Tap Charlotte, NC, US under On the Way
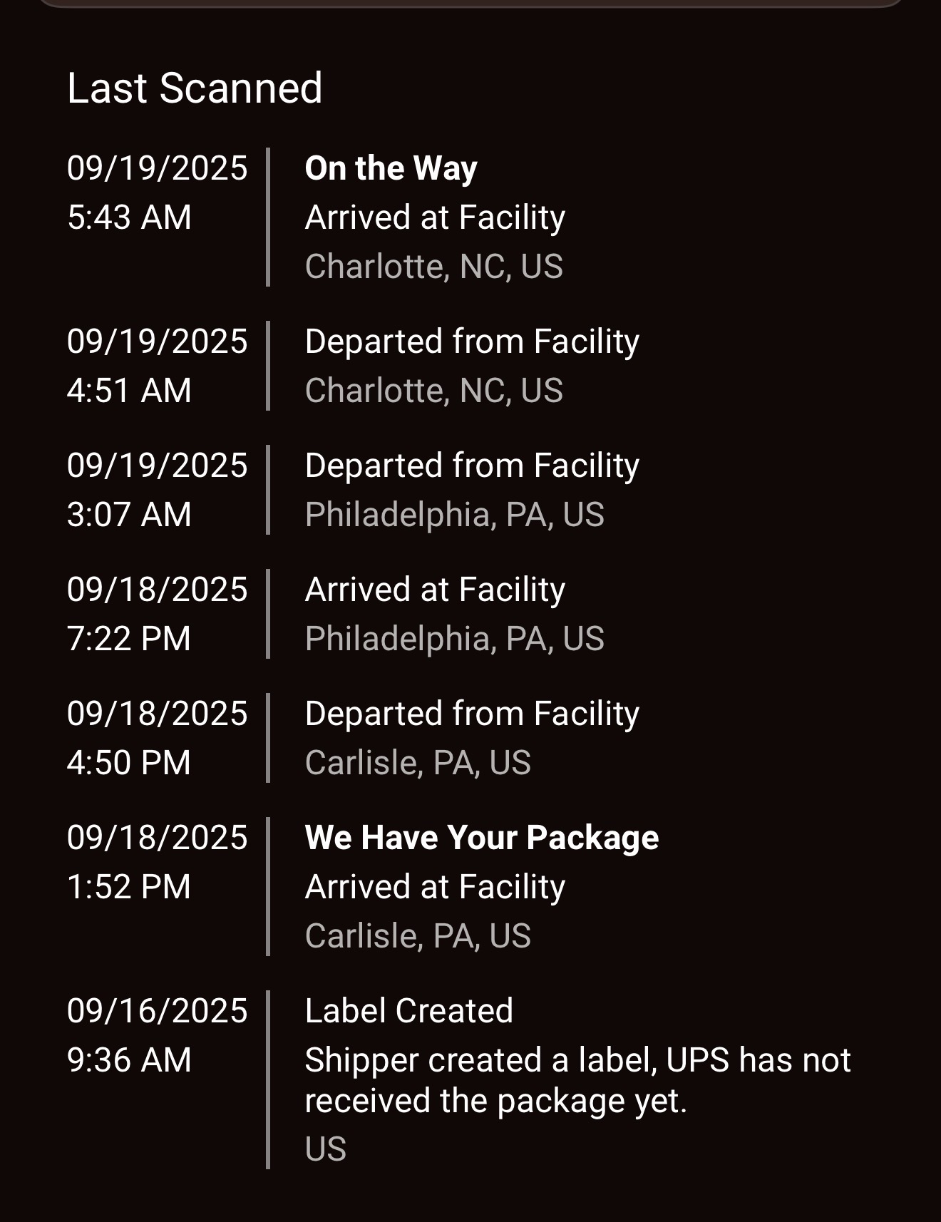Image resolution: width=941 pixels, height=1222 pixels. pyautogui.click(x=433, y=267)
